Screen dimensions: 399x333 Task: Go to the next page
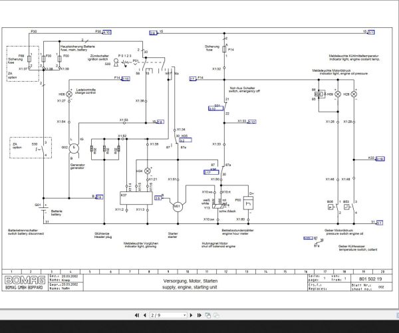tap(192, 315)
